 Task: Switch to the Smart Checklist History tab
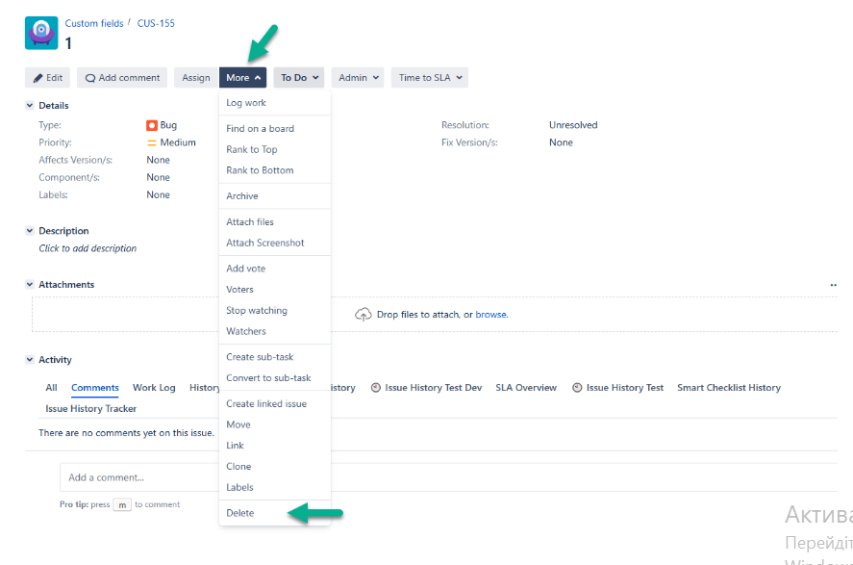(x=729, y=388)
